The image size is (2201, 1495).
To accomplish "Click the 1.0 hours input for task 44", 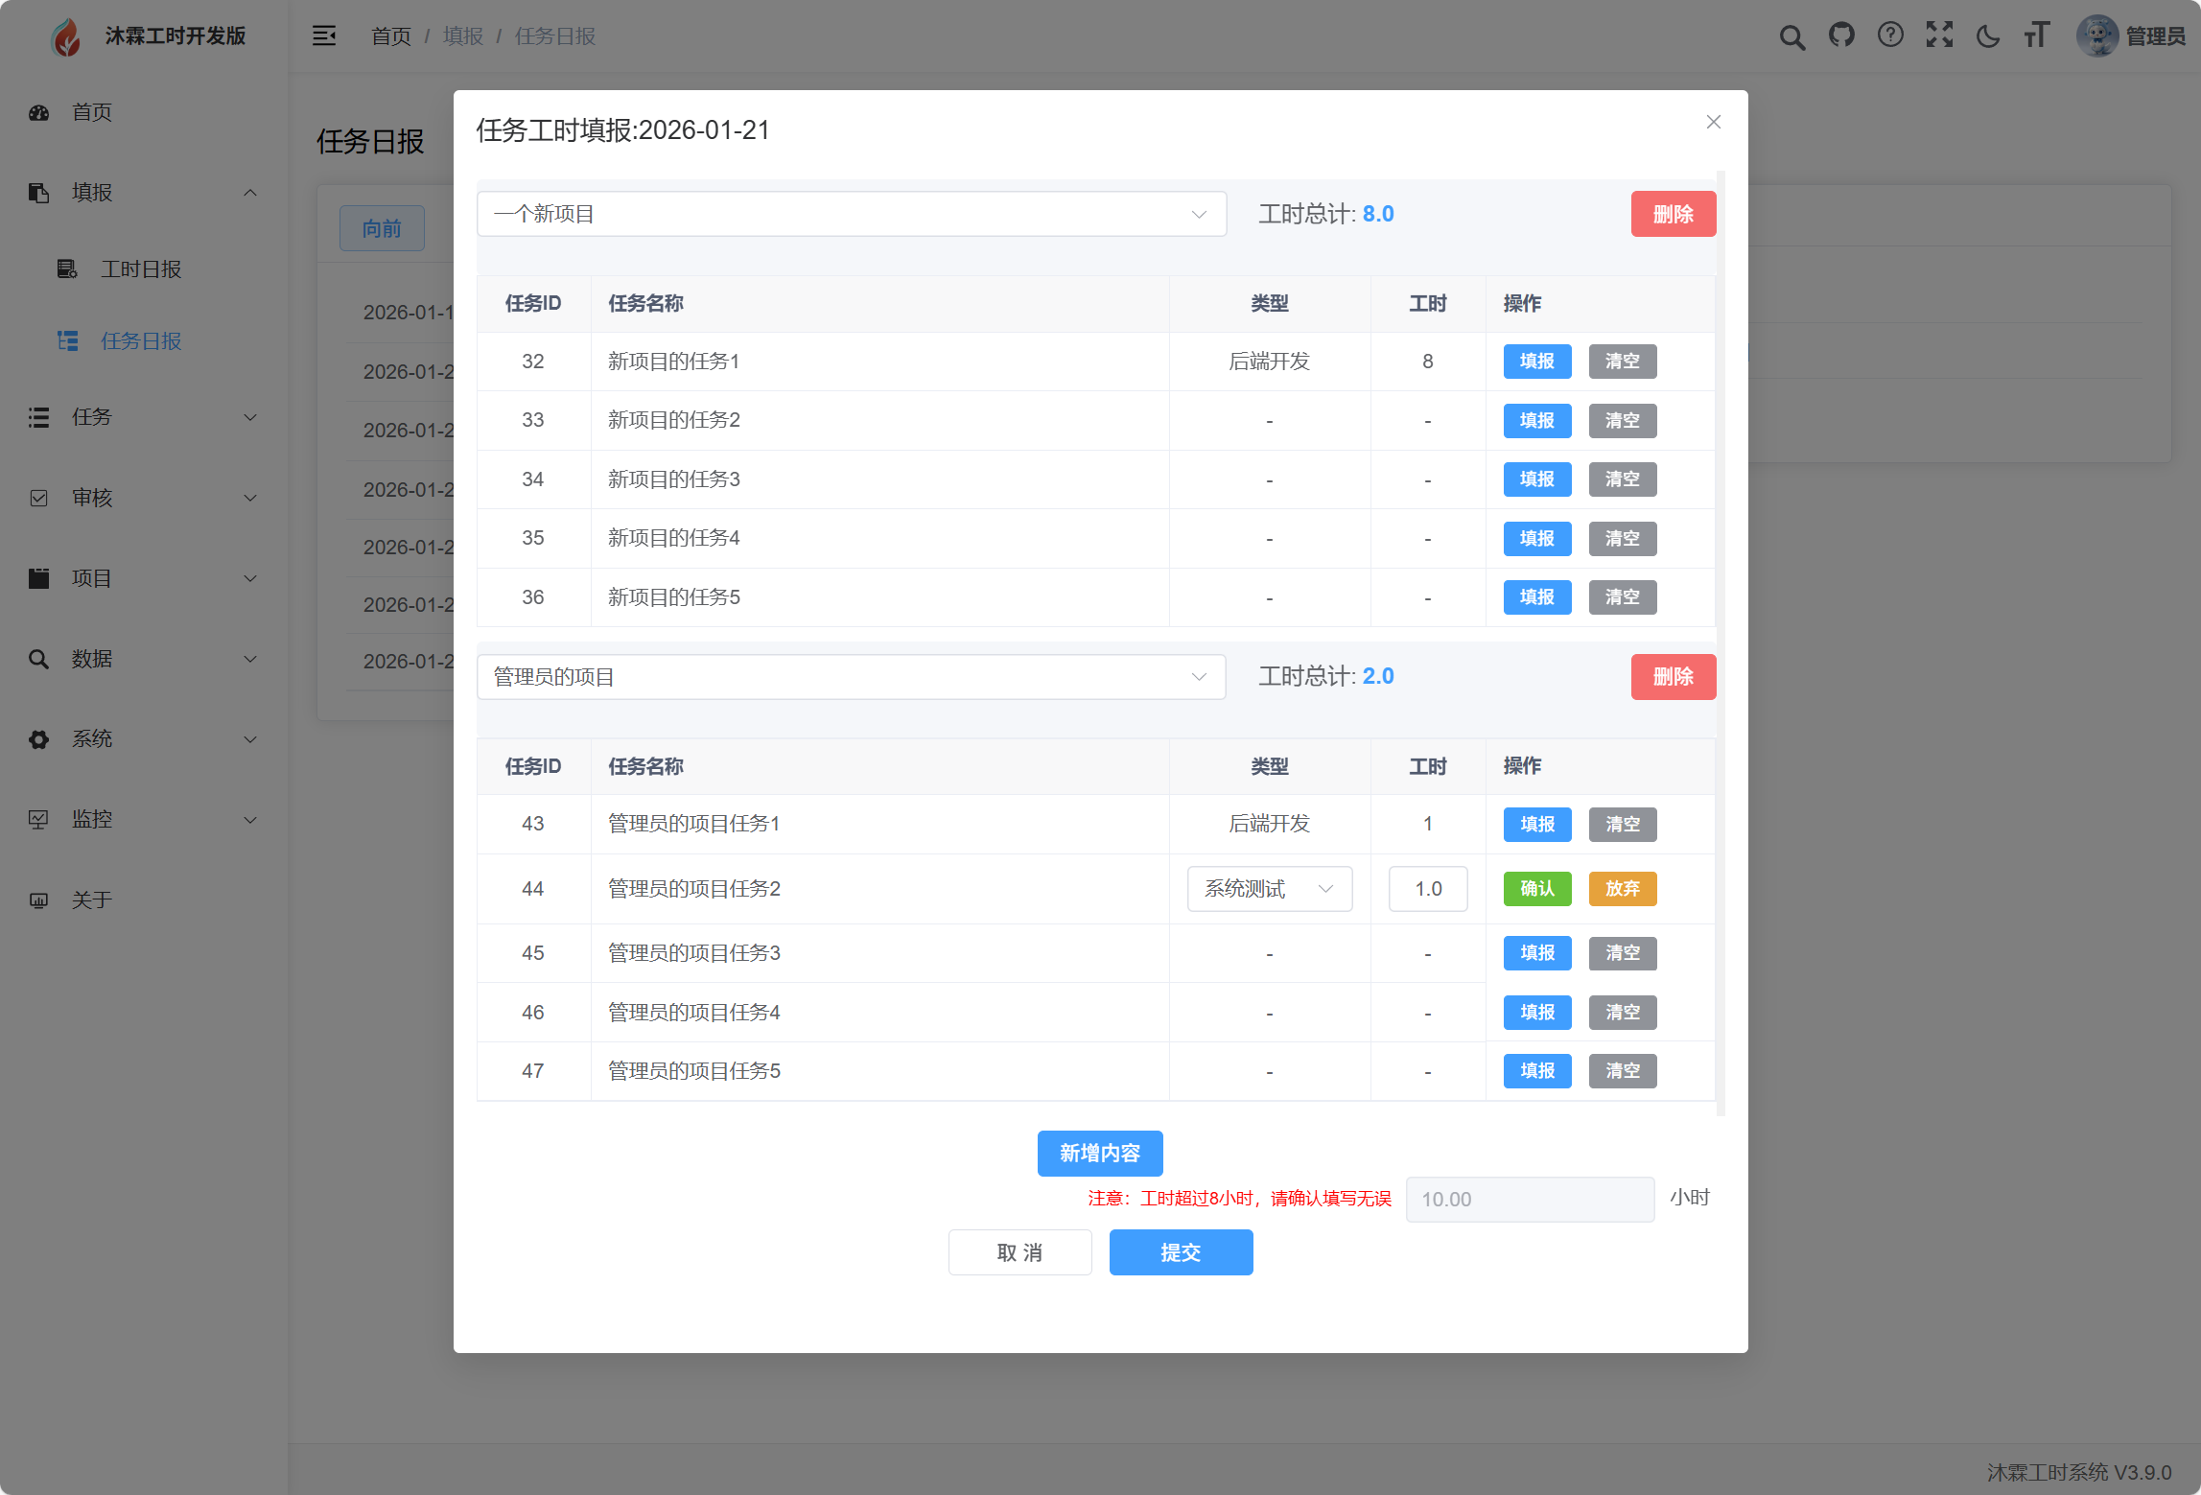I will click(x=1428, y=889).
